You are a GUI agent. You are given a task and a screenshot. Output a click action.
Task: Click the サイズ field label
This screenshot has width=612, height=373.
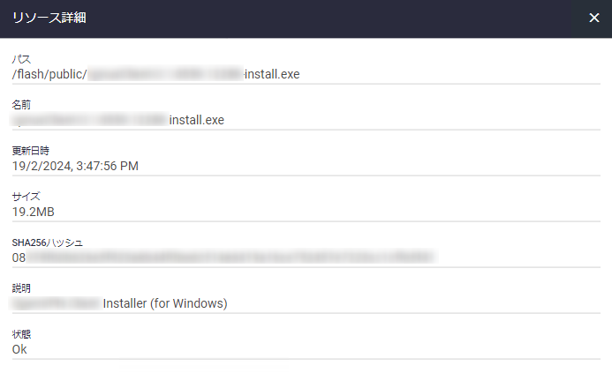coord(26,197)
